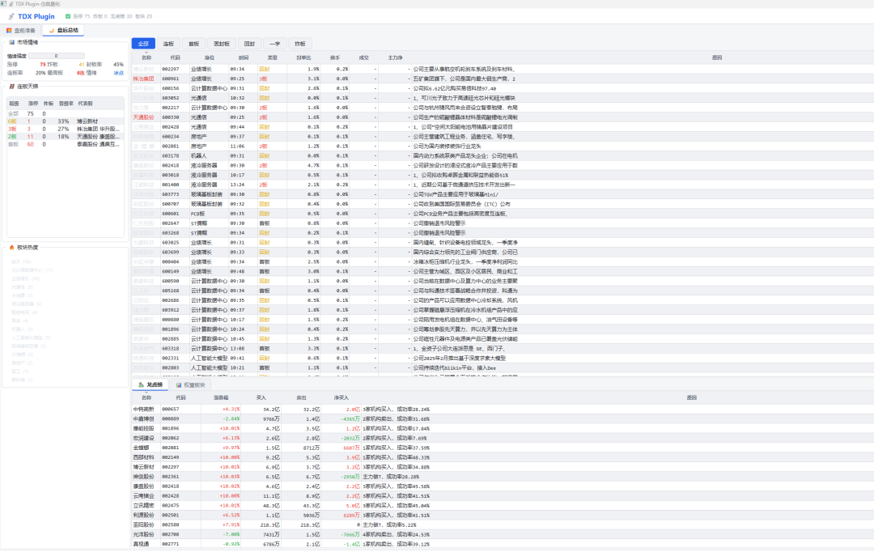Click the 权重板块 tab icon
This screenshot has width=874, height=552.
coord(178,385)
